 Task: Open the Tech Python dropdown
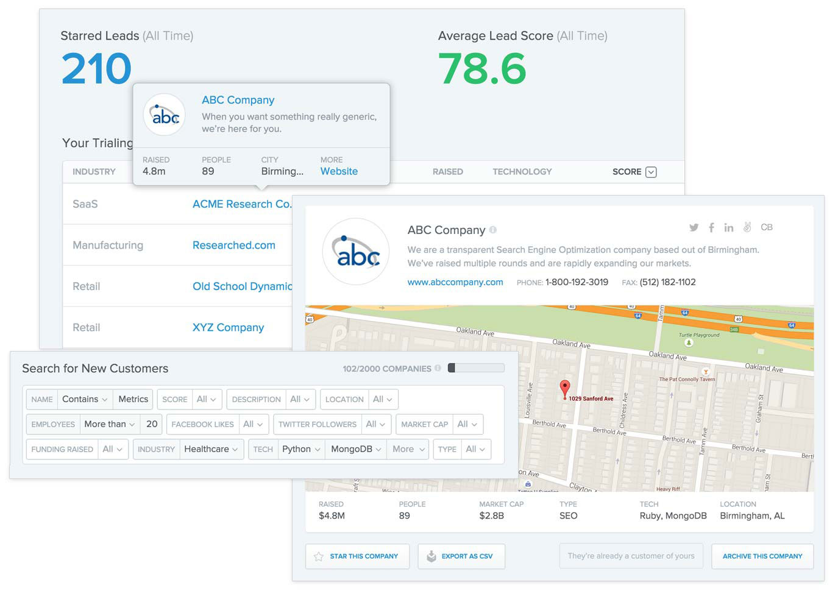point(301,449)
